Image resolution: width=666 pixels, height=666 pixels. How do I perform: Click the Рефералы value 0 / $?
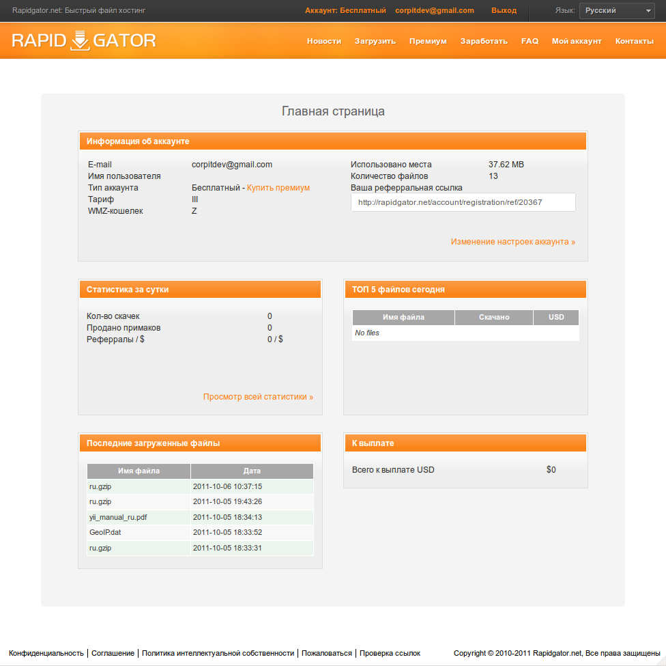[x=275, y=339]
